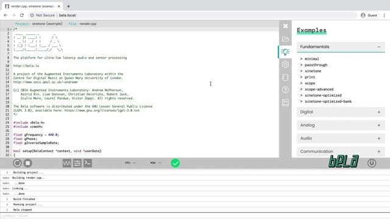
Task: Open the print example
Action: click(310, 77)
